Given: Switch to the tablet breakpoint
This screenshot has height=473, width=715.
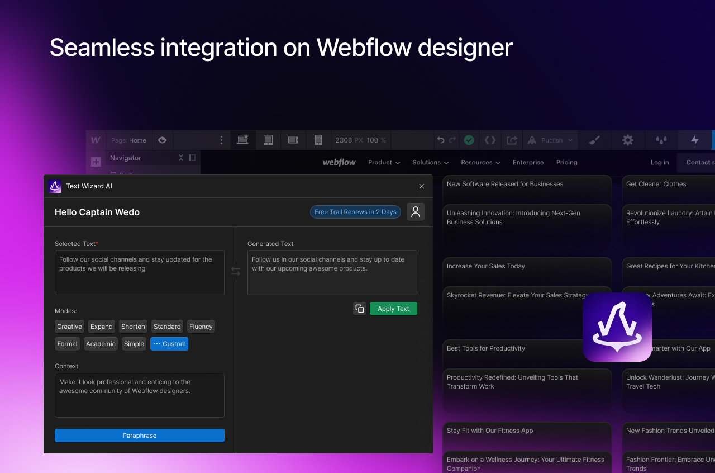Looking at the screenshot, I should (268, 140).
